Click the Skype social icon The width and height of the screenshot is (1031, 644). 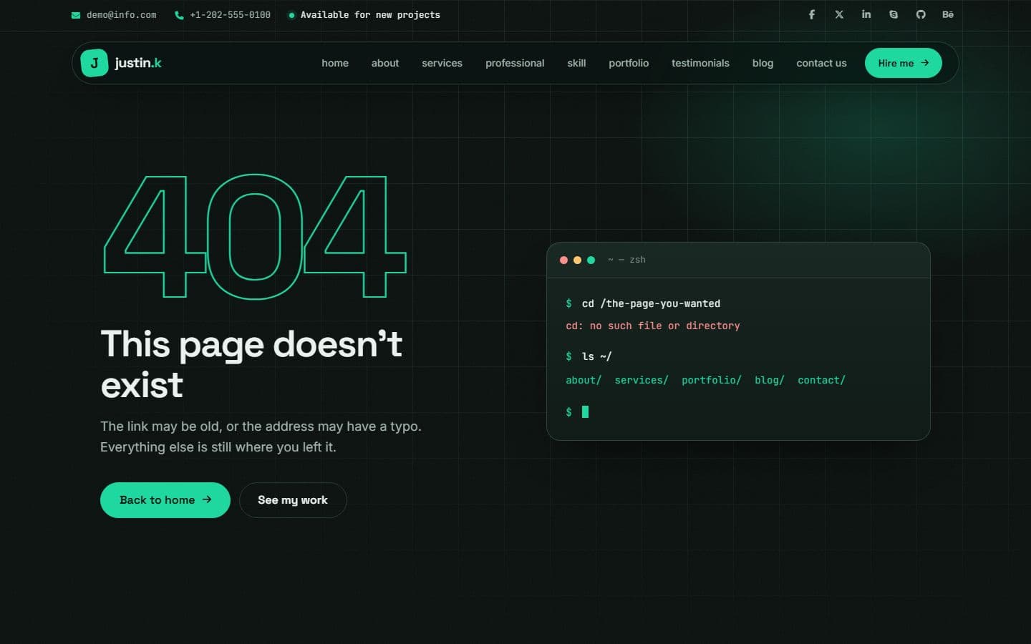pyautogui.click(x=894, y=14)
